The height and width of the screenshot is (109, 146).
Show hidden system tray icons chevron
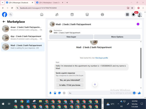coord(118,104)
